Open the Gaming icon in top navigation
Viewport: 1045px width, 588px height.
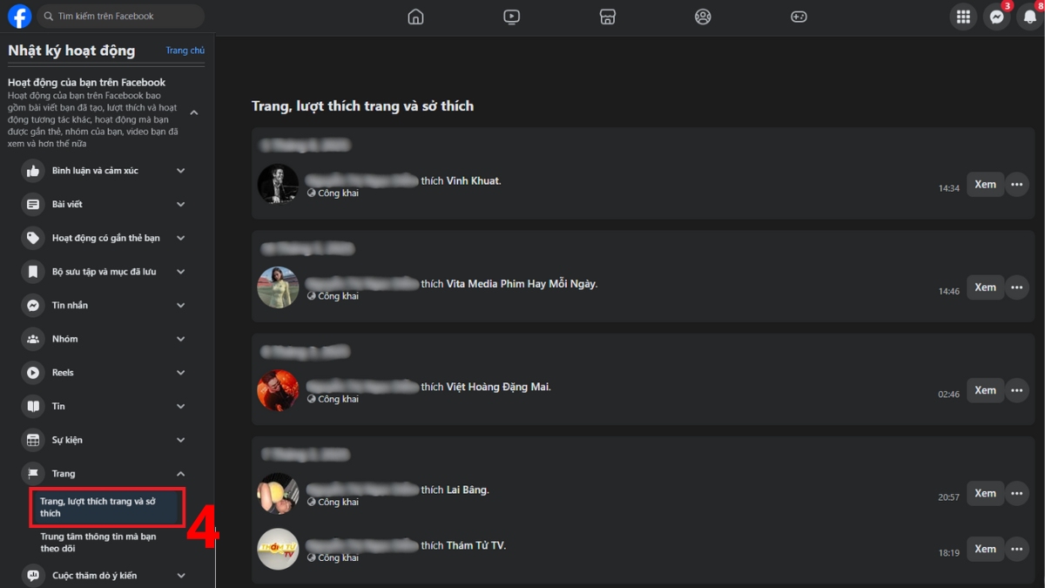click(799, 17)
